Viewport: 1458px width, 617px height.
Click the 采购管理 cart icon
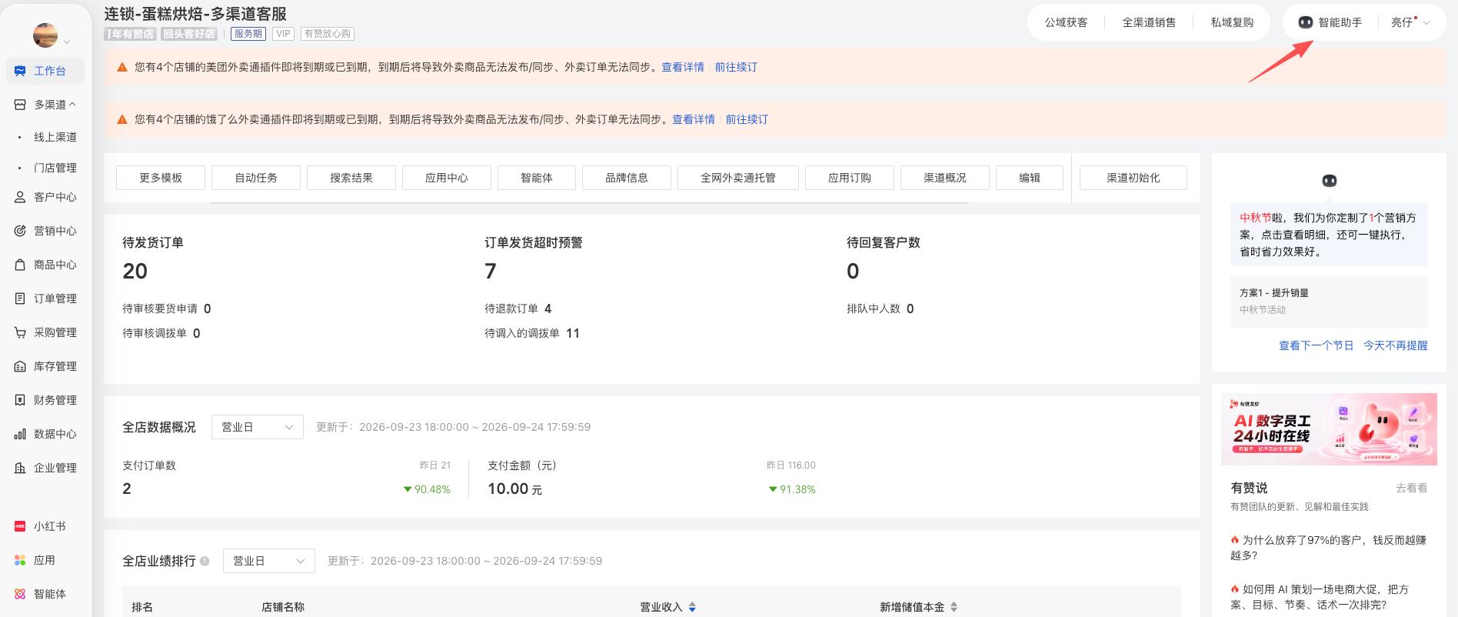pos(20,332)
